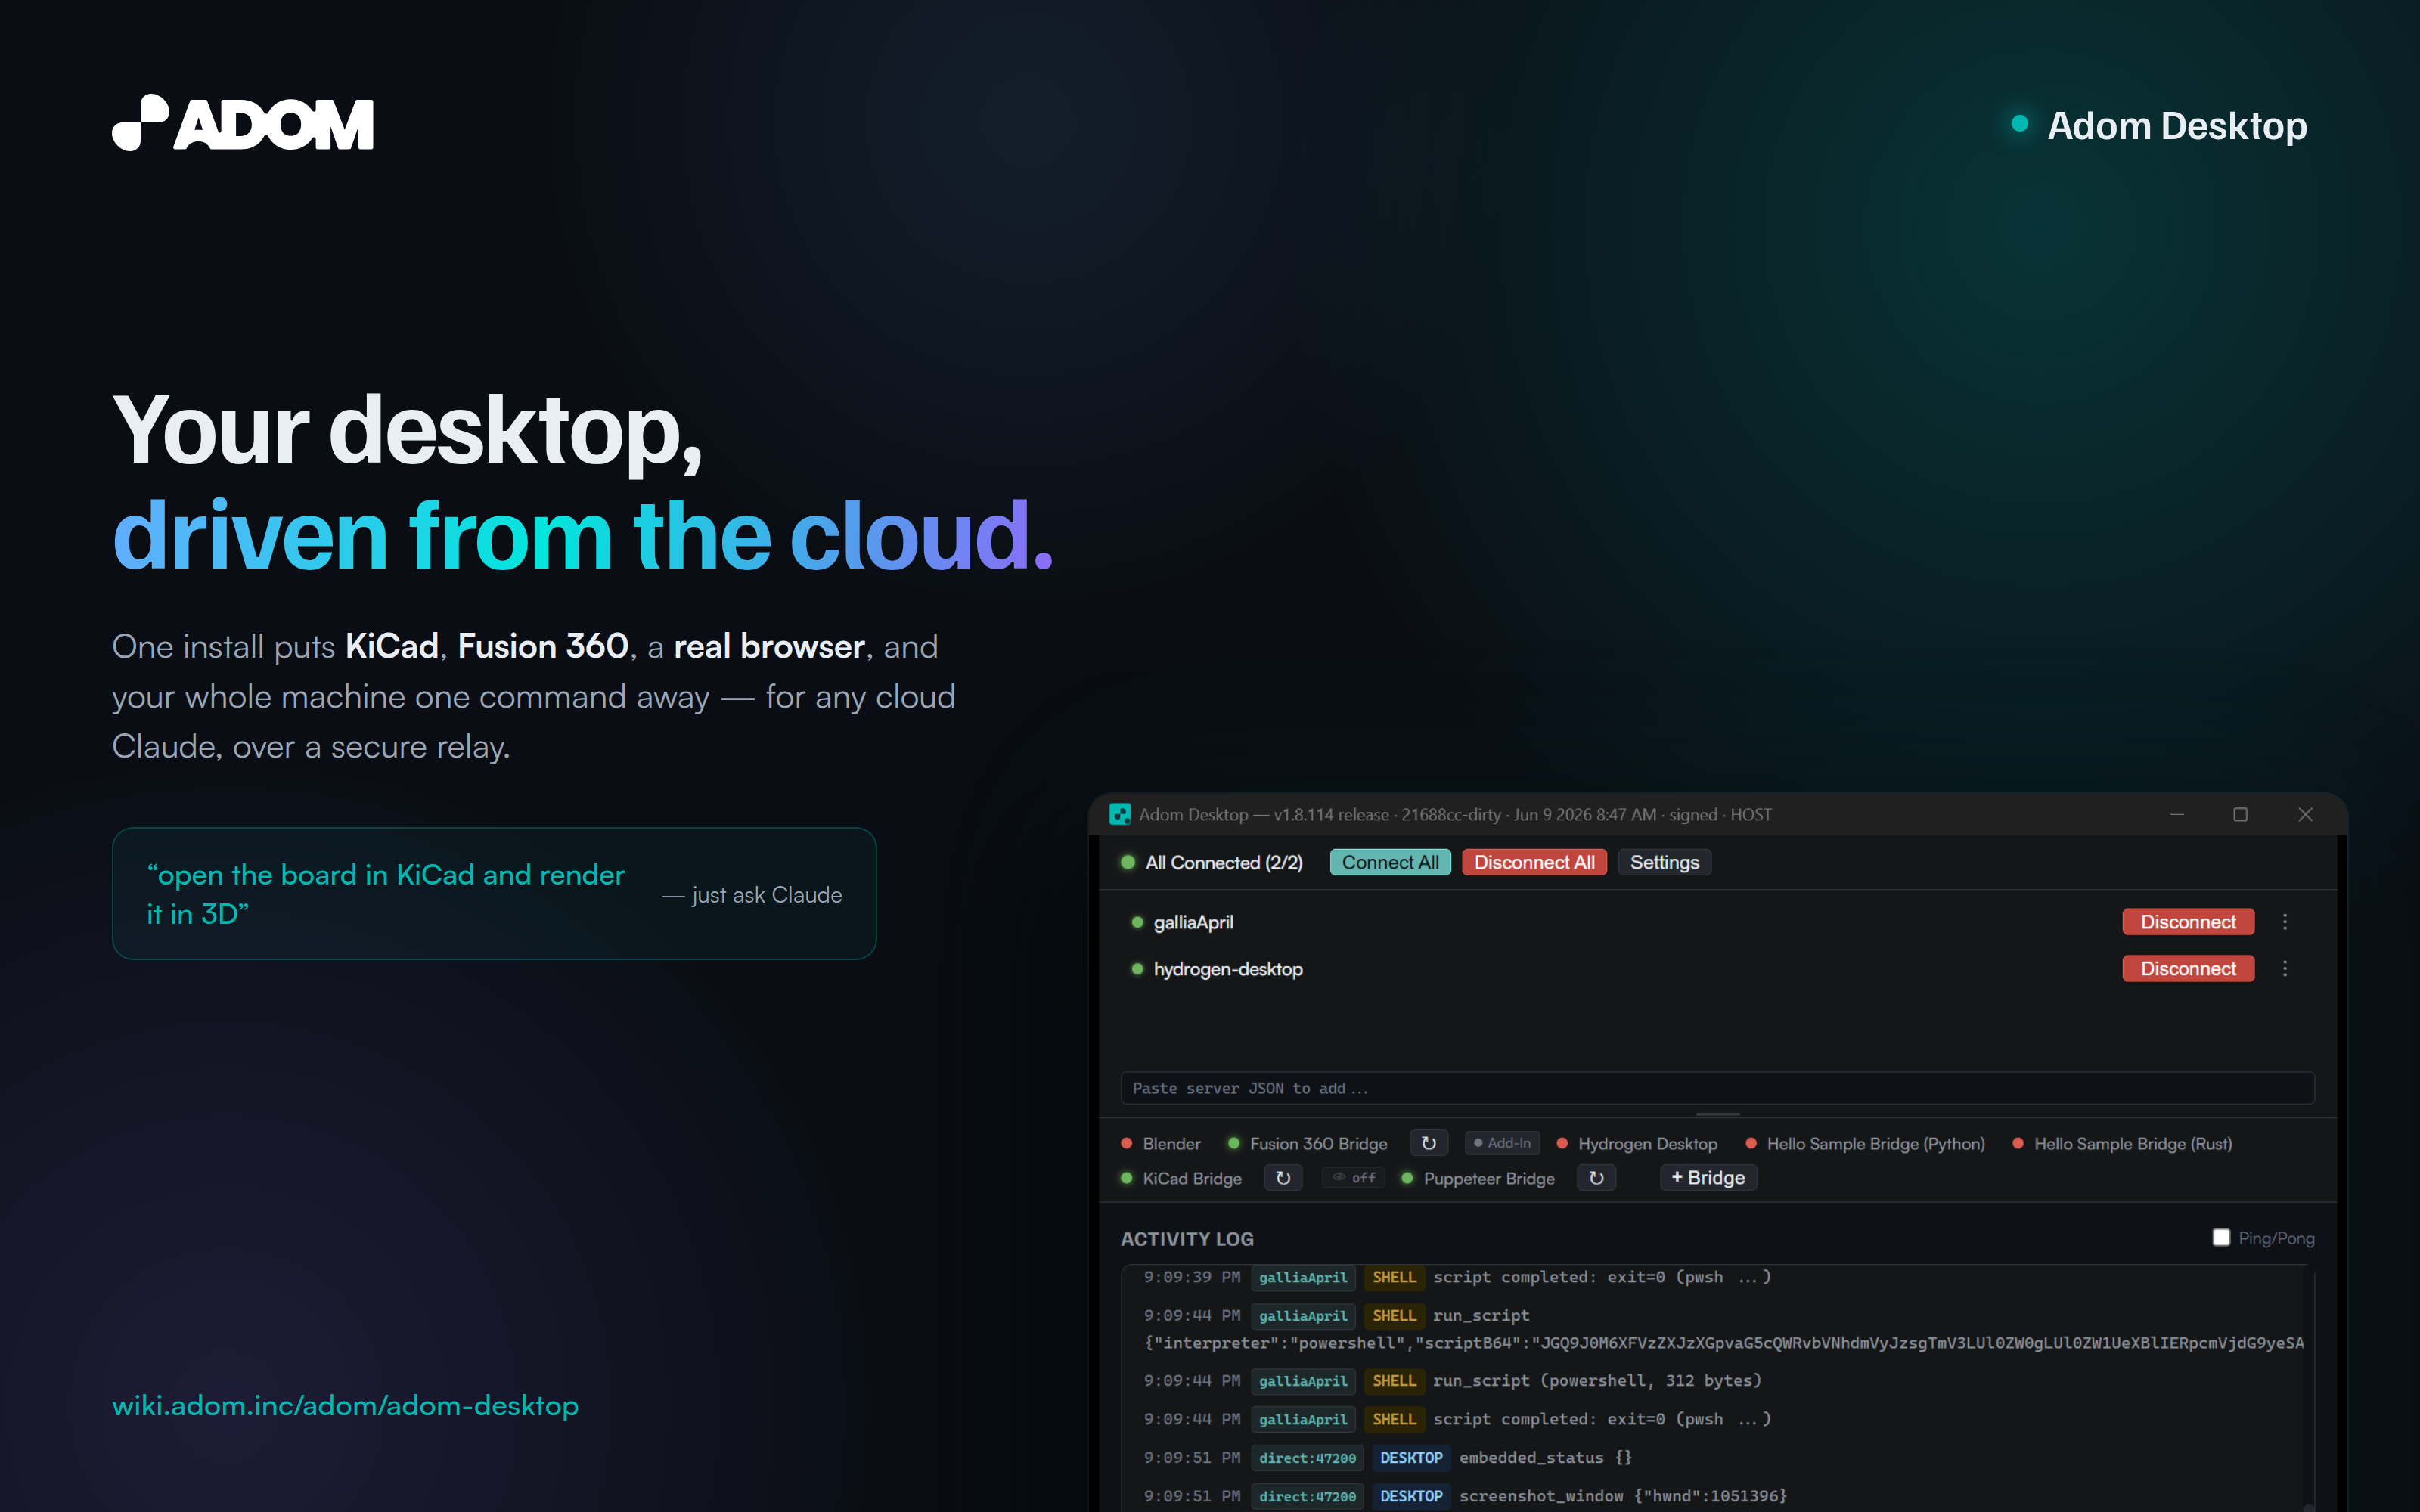Click the Disconnect All button
Image resolution: width=2420 pixels, height=1512 pixels.
[x=1534, y=862]
